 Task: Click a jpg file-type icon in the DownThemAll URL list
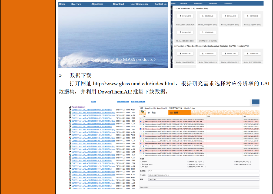144,124
